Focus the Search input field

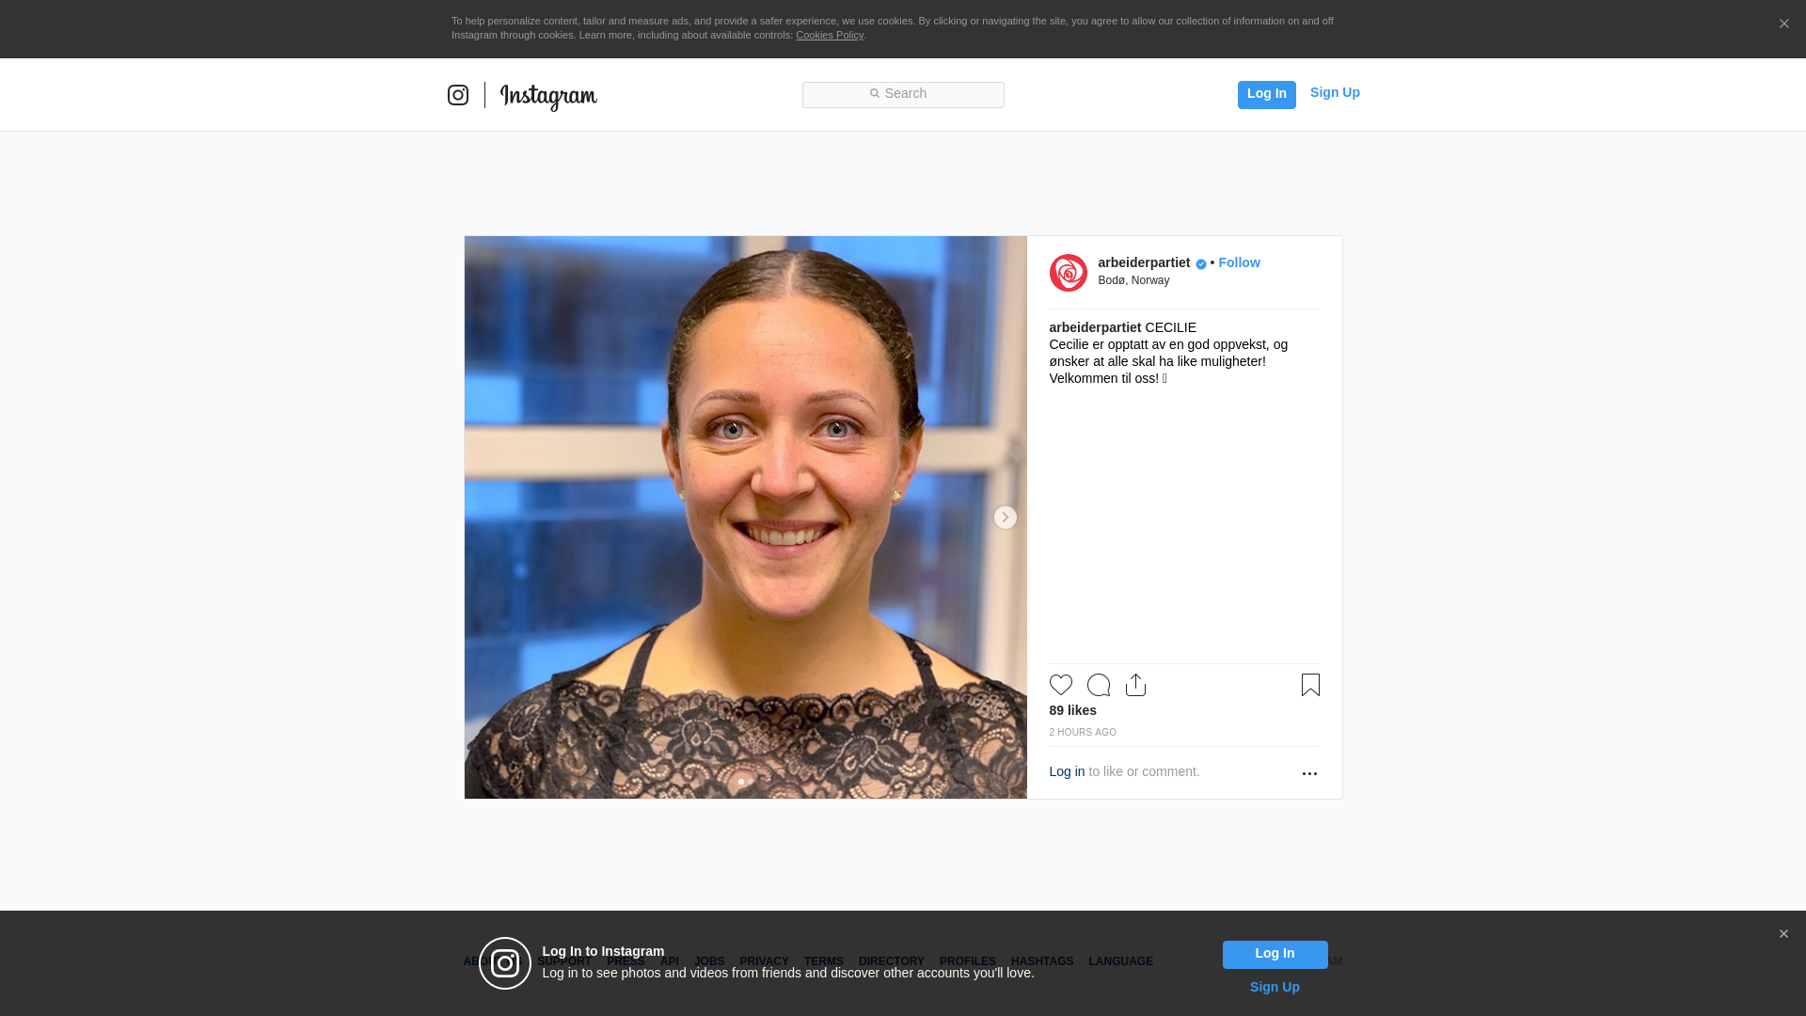(x=903, y=94)
